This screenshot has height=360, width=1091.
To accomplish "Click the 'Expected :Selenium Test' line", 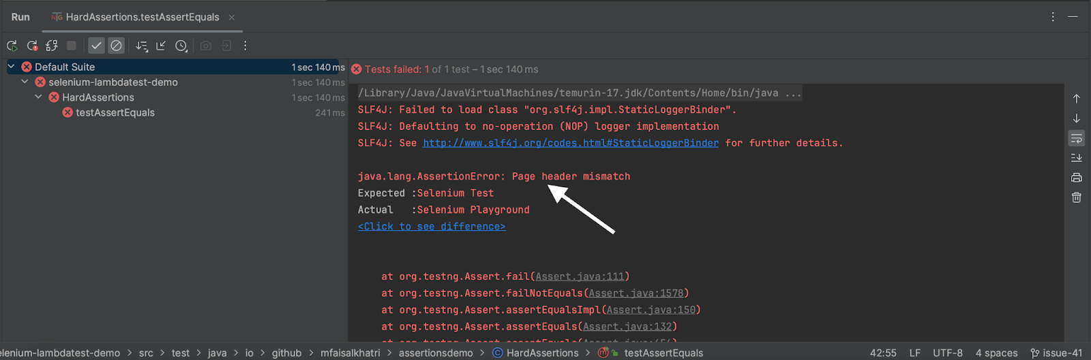I will [425, 193].
